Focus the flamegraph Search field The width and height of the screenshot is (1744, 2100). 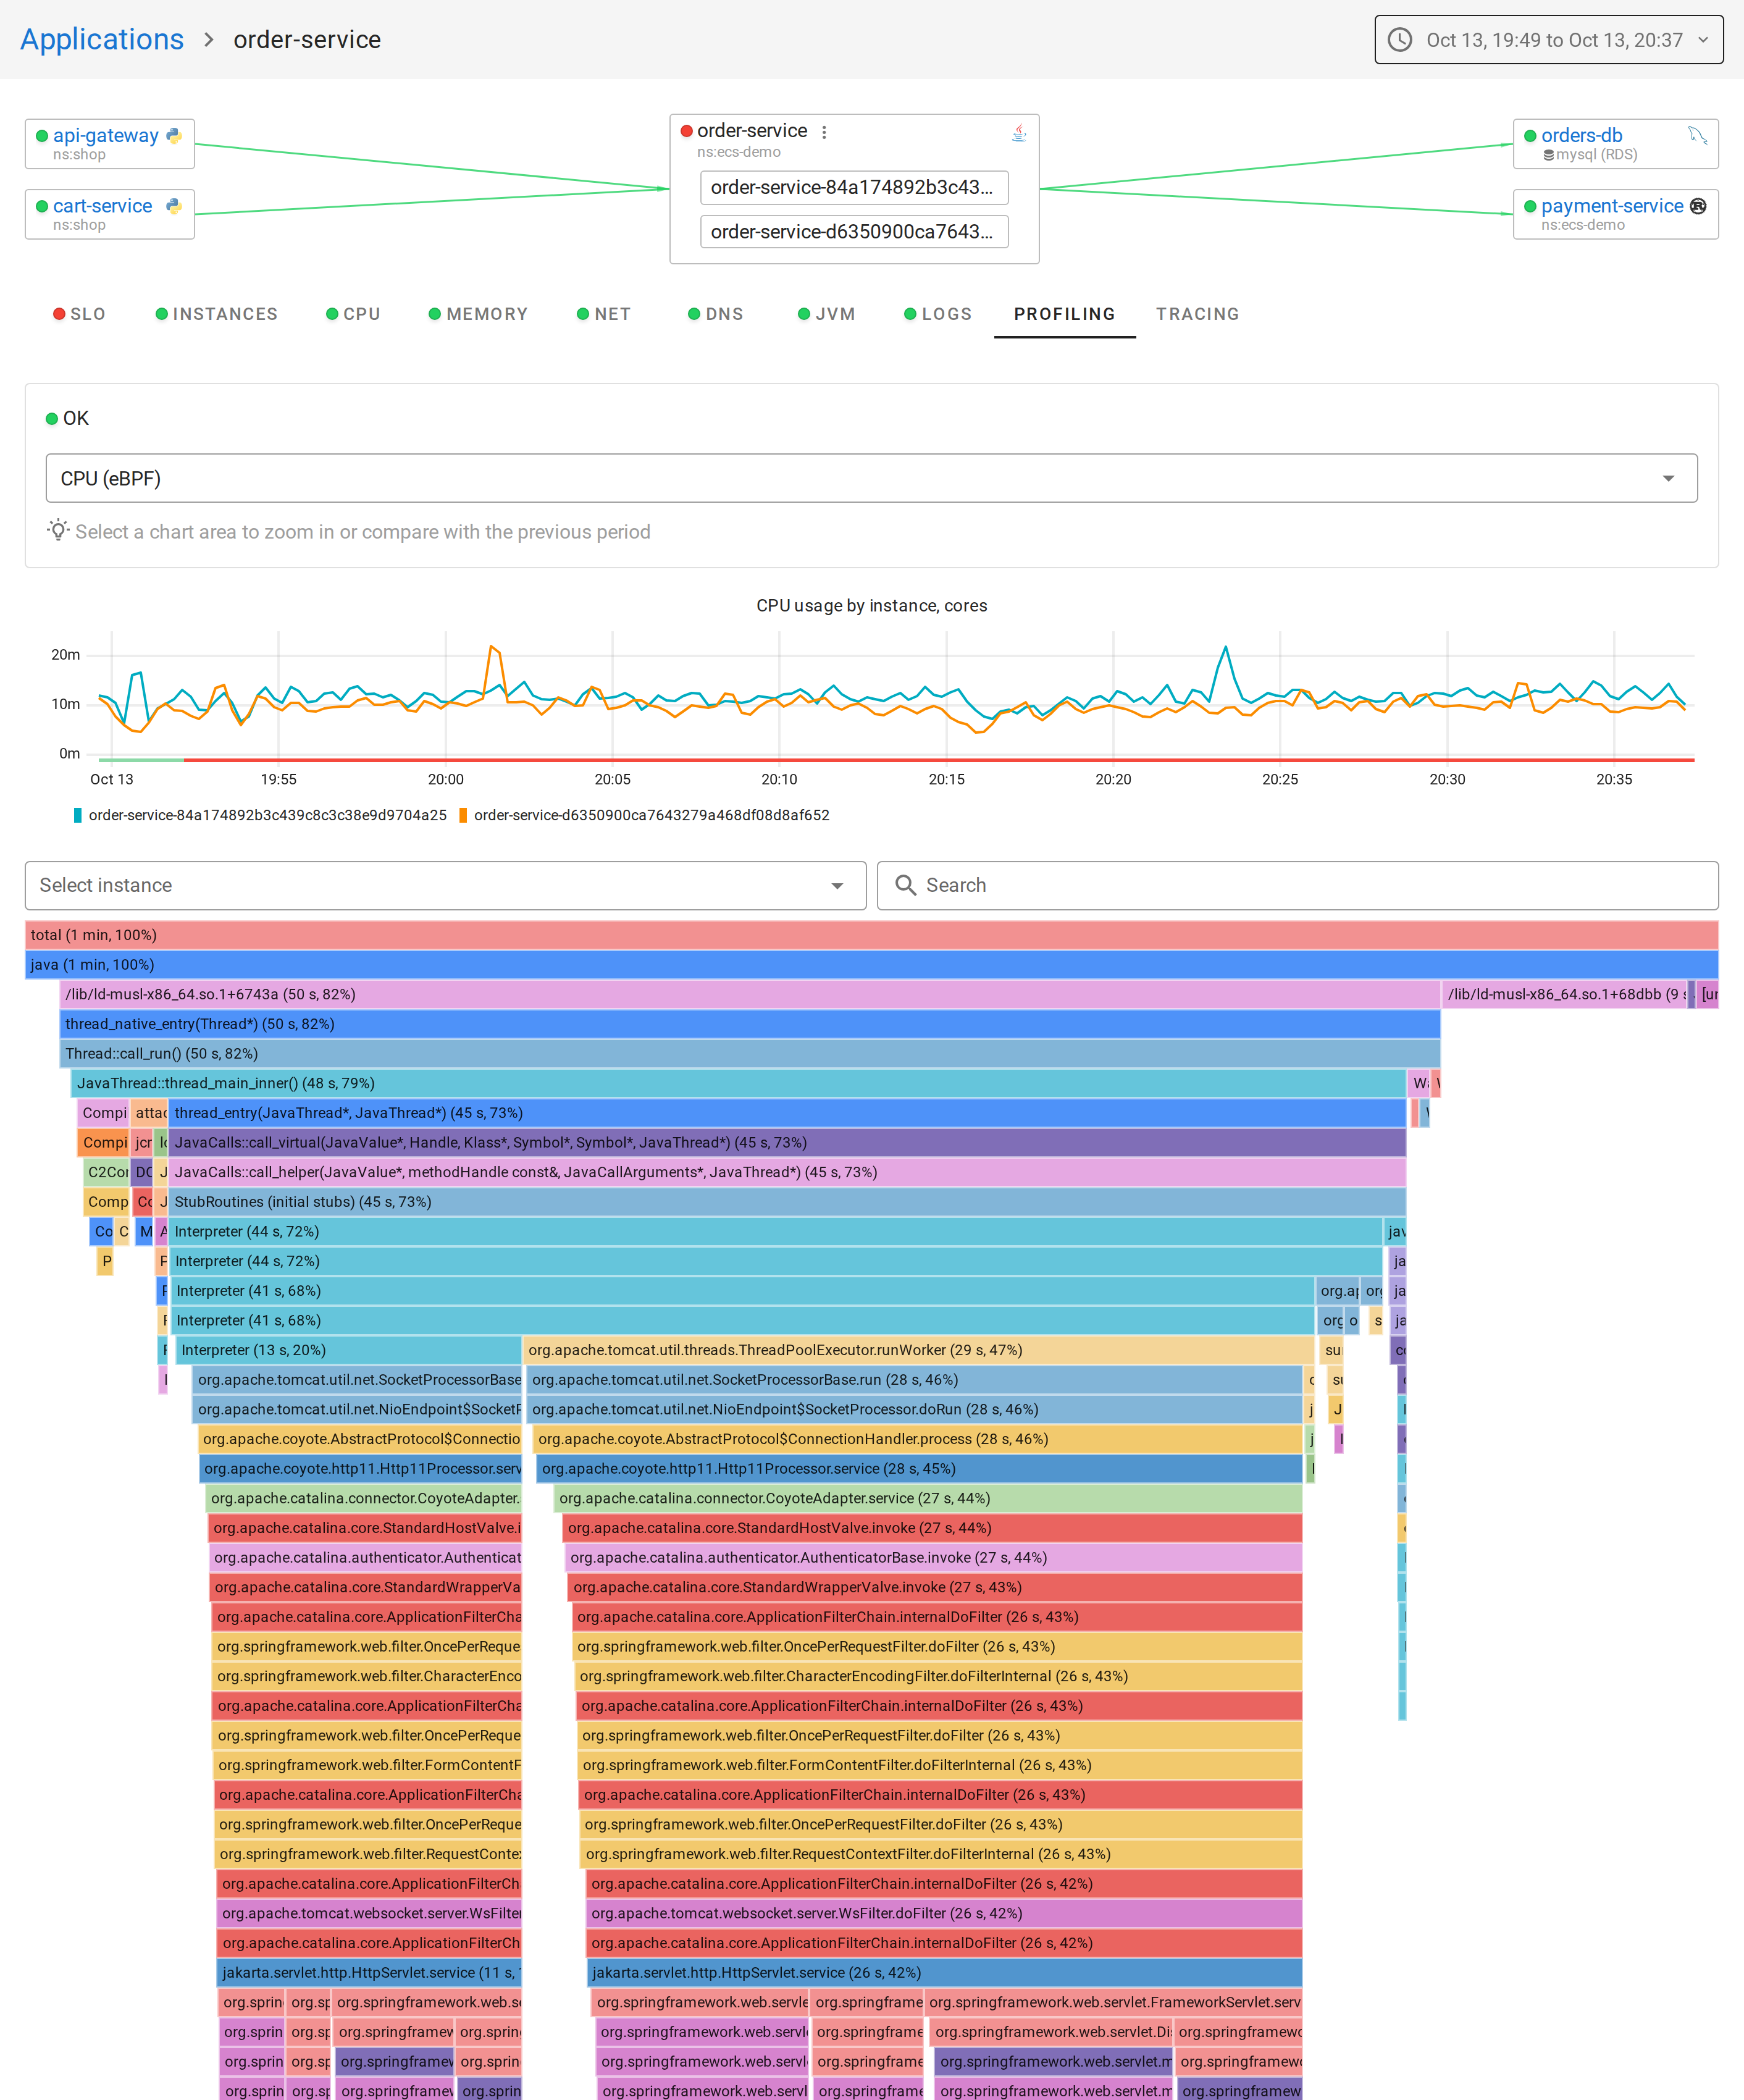tap(1297, 885)
